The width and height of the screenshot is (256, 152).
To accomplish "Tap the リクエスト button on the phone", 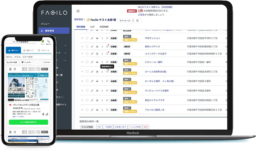I will click(47, 62).
